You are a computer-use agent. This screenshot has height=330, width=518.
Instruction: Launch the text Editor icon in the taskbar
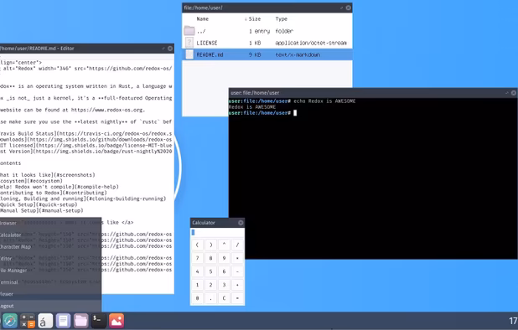pyautogui.click(x=63, y=321)
